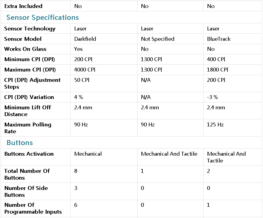Click the 50 CPI adjustment steps value
The image size is (263, 218).
82,80
